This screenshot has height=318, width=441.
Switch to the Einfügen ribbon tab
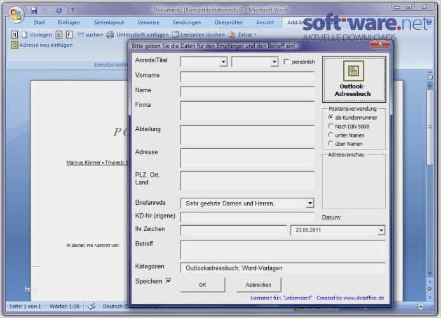69,22
